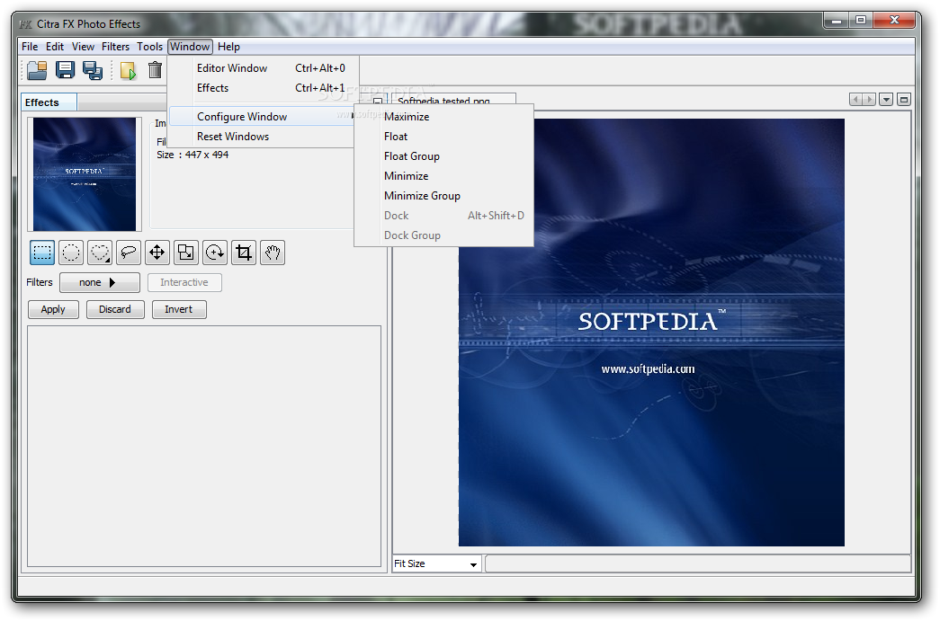Open the editor tab list down-arrow
Viewport: 940px width, 621px height.
[x=886, y=100]
